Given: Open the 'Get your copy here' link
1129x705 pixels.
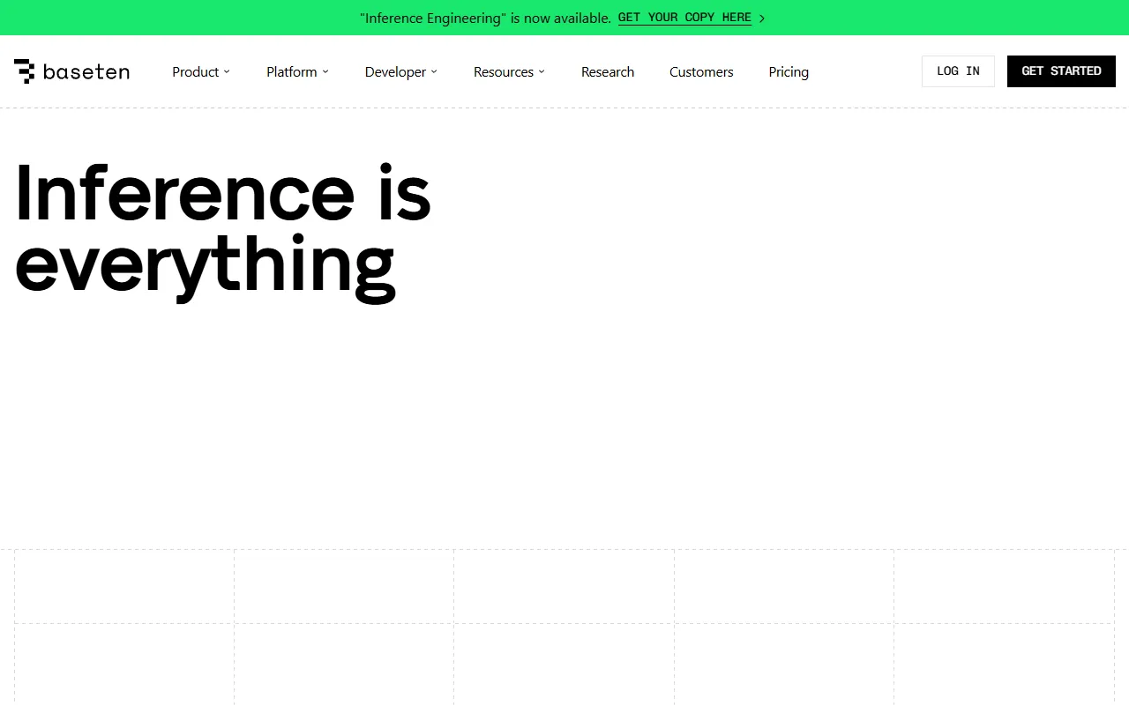Looking at the screenshot, I should pyautogui.click(x=684, y=18).
